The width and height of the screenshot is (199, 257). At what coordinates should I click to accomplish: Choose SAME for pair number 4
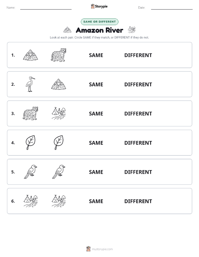[x=96, y=143]
